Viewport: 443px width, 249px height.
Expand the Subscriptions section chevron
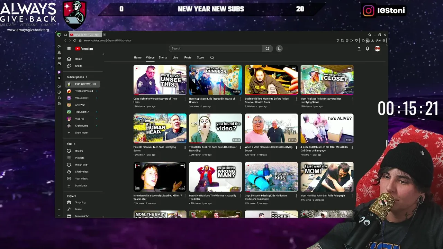pos(87,77)
